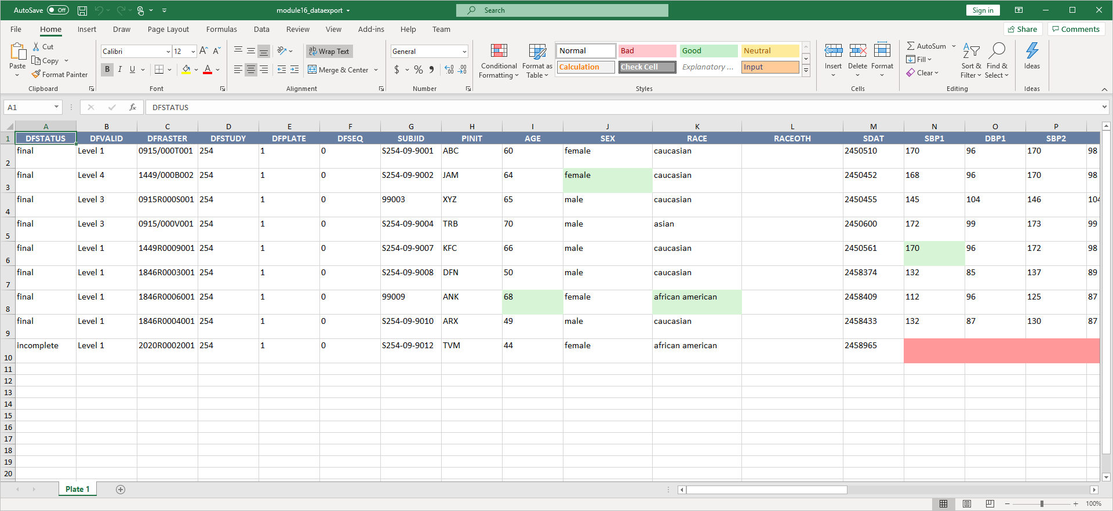Toggle Wrap Text for selected cell
This screenshot has height=511, width=1113.
coord(329,52)
